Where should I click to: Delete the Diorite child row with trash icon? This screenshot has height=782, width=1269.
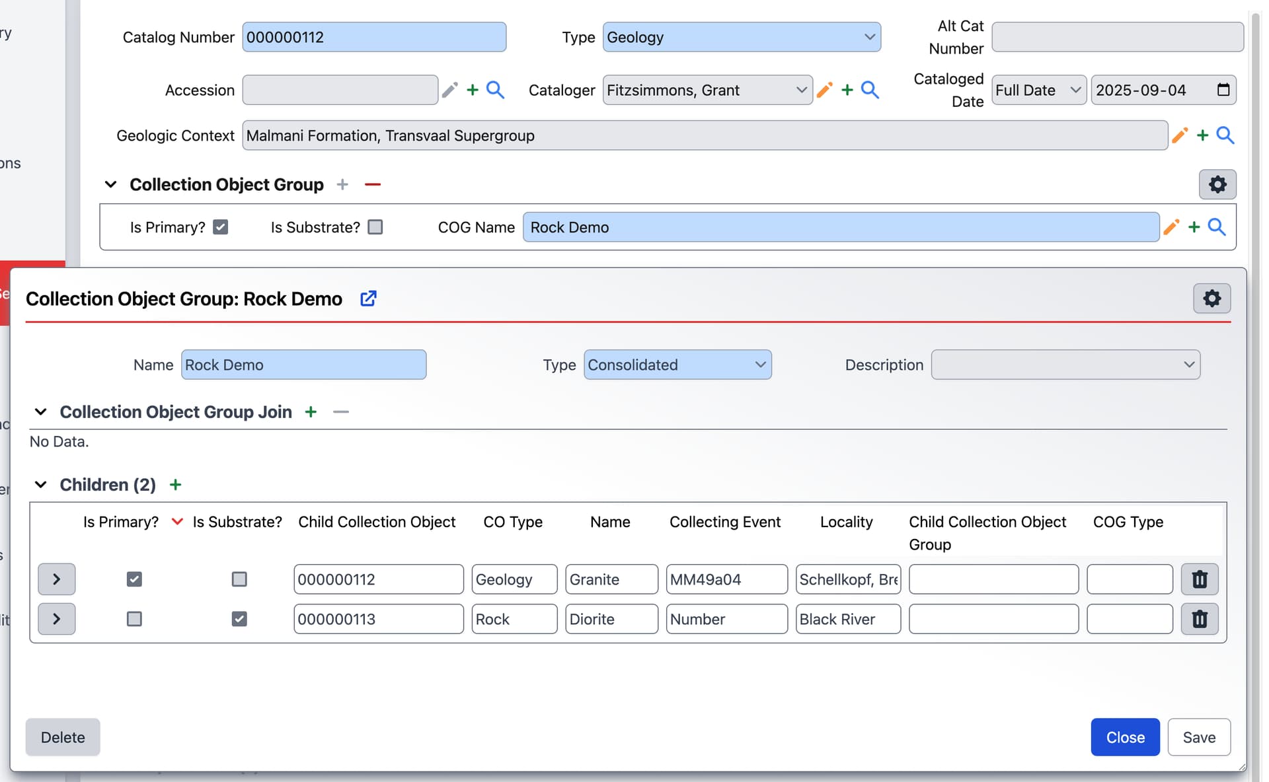(1199, 619)
